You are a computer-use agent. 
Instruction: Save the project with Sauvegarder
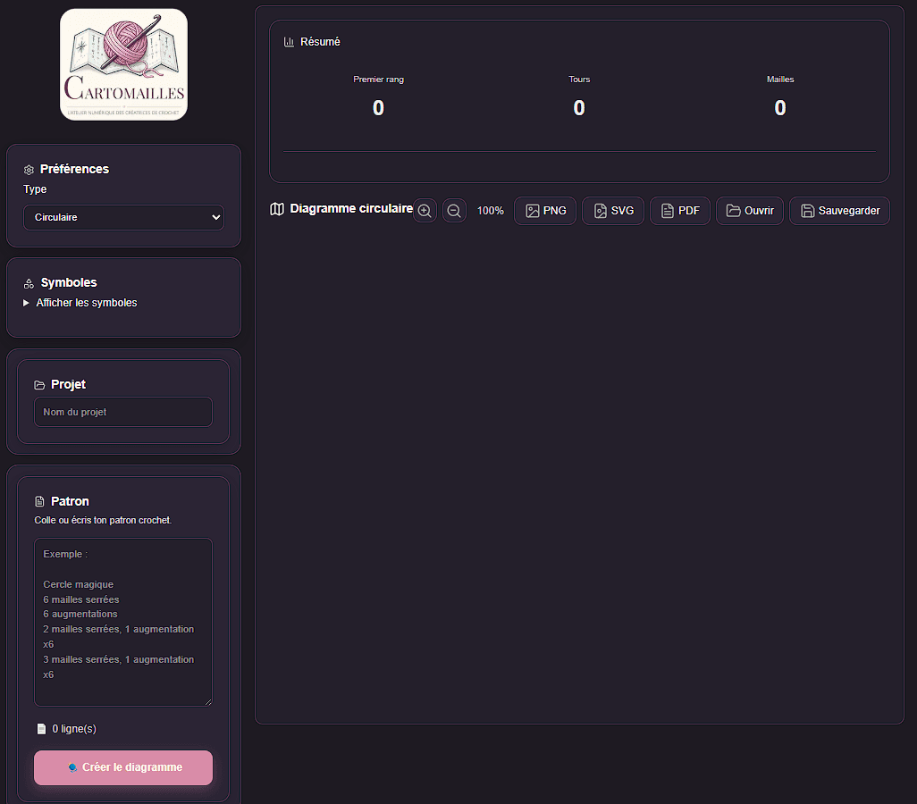[x=839, y=211]
